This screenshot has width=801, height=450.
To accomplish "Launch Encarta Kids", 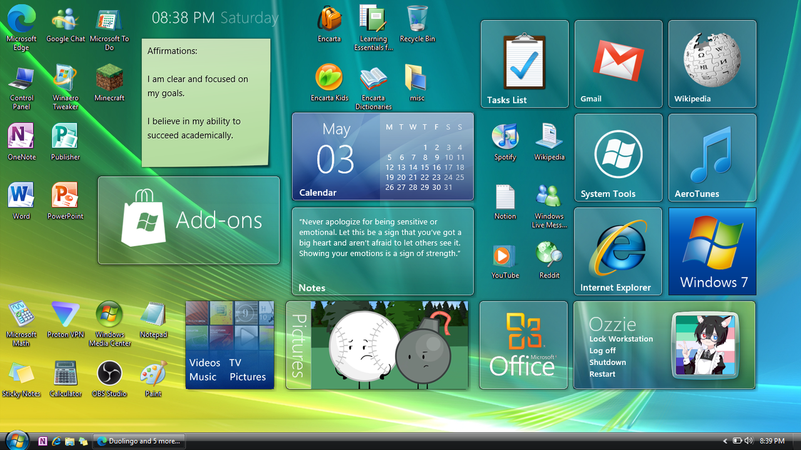I will coord(329,82).
